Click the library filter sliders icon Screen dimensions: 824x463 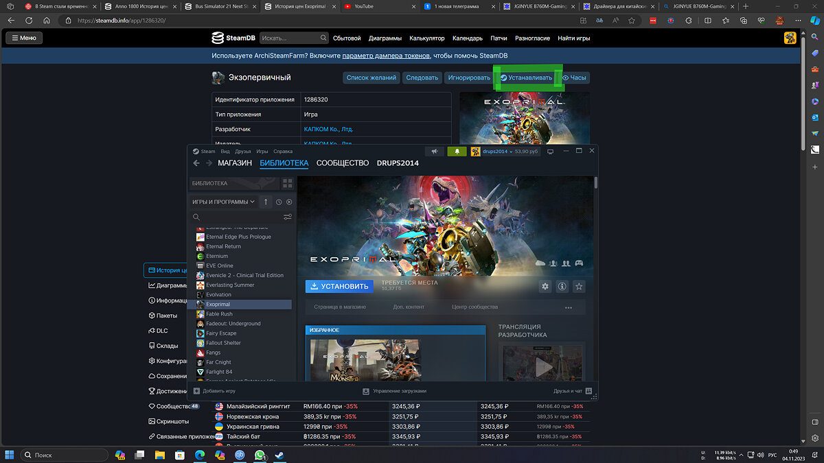coord(288,217)
